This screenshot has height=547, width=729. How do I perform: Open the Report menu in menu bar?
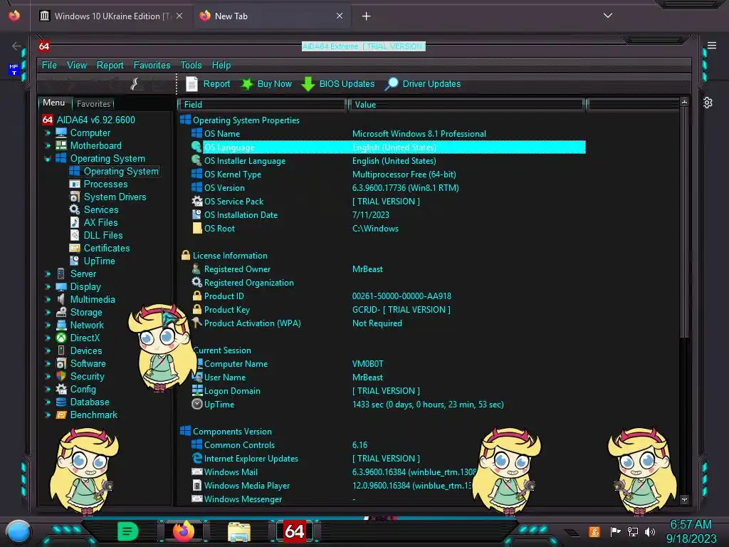(x=110, y=65)
